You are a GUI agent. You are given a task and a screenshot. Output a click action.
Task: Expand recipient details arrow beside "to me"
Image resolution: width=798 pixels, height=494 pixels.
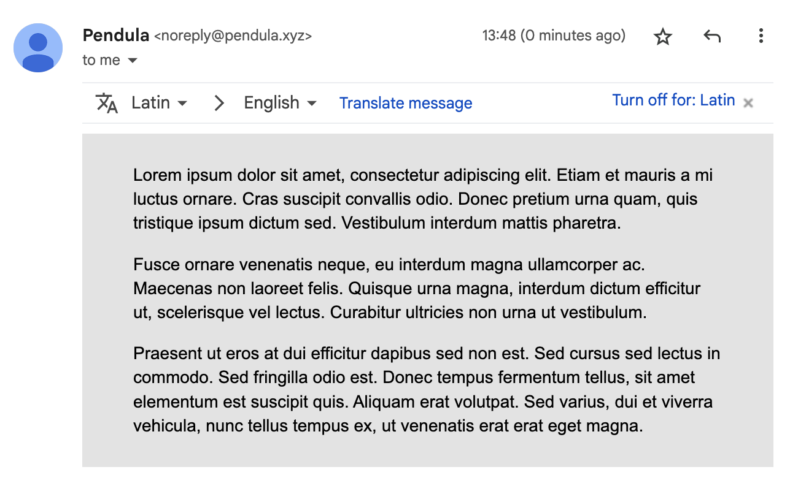point(132,61)
